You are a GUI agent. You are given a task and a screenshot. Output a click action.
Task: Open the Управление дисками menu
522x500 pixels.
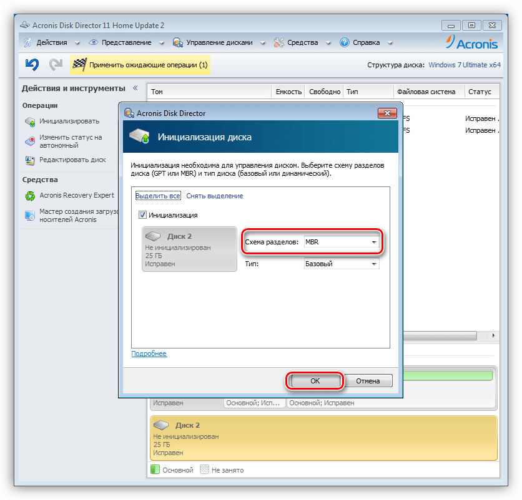[x=219, y=42]
